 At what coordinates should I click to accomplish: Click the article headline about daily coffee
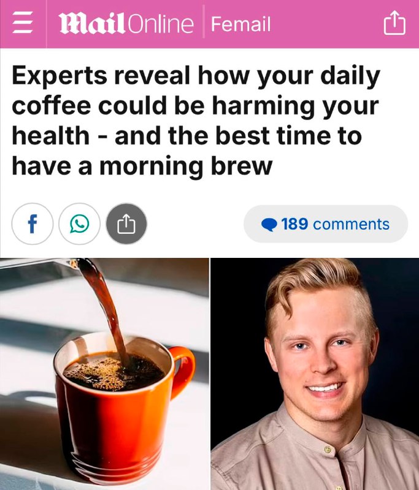(x=196, y=121)
